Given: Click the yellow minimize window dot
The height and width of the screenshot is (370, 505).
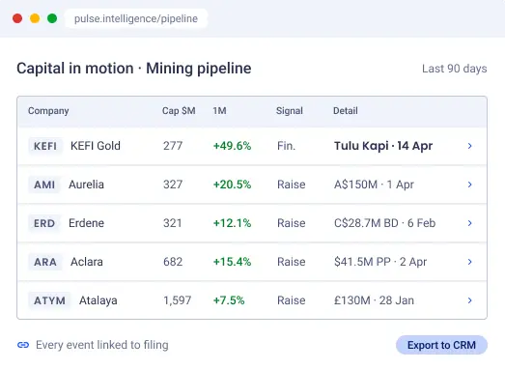Looking at the screenshot, I should [x=35, y=18].
